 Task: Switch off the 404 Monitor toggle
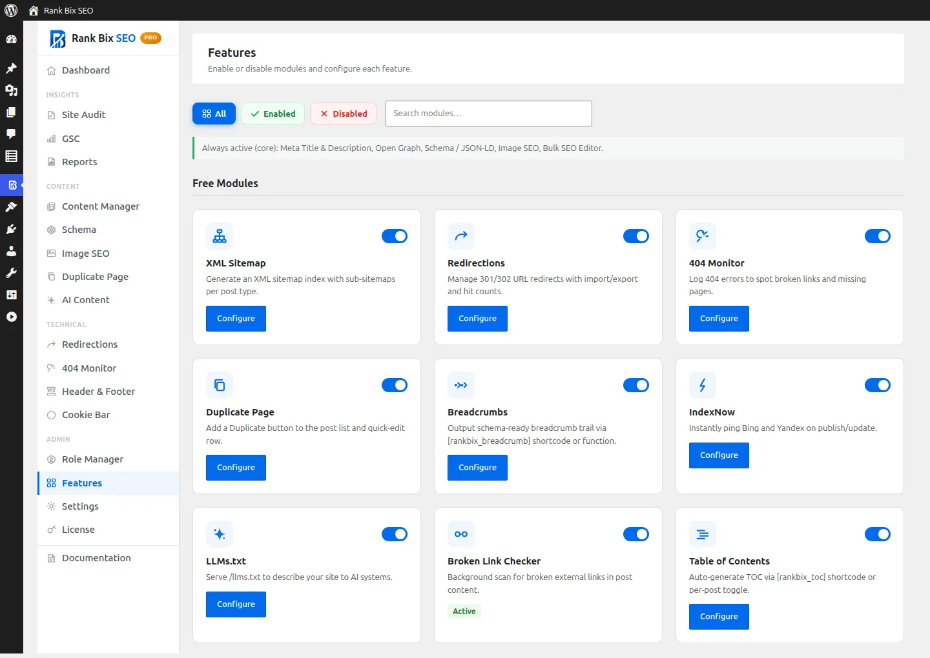click(878, 236)
